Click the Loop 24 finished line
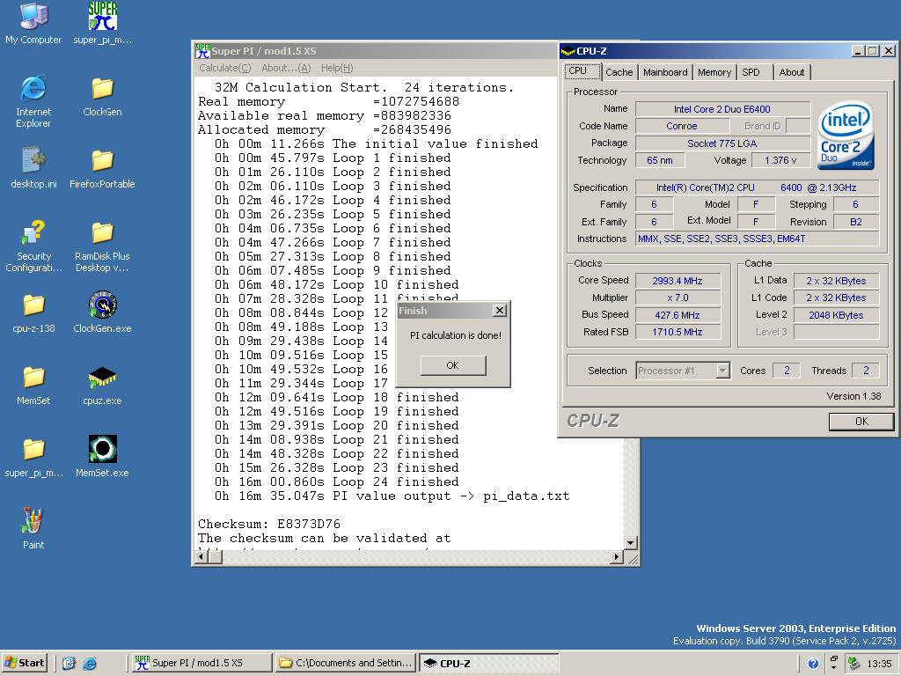This screenshot has height=676, width=901. coord(337,481)
